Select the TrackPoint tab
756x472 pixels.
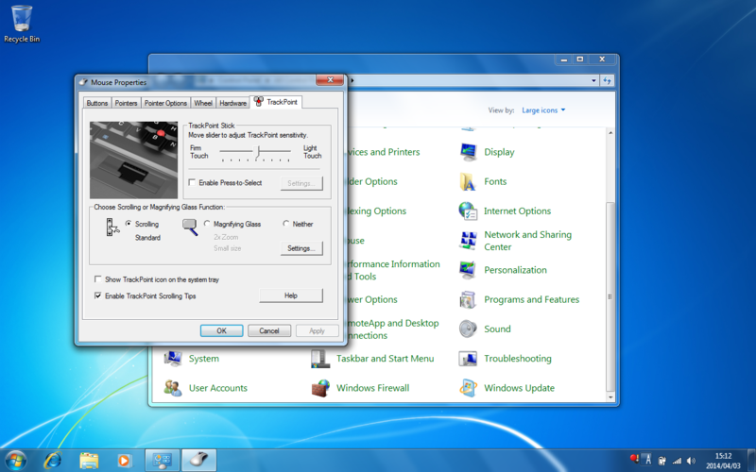click(x=276, y=102)
